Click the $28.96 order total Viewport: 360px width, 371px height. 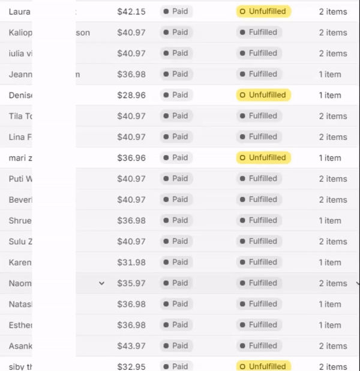(x=131, y=95)
